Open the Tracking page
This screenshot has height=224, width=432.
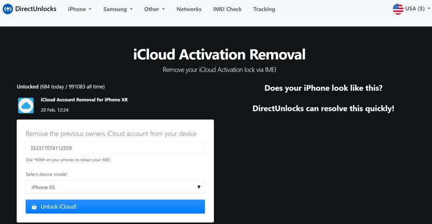coord(264,9)
